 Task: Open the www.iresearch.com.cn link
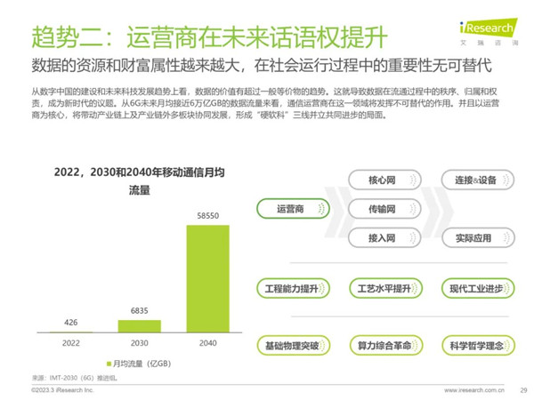coord(474,390)
